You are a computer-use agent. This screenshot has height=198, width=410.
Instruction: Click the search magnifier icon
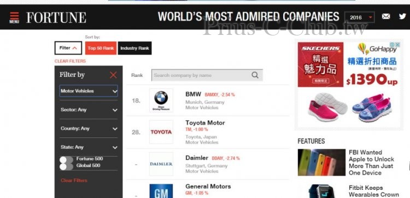point(255,75)
